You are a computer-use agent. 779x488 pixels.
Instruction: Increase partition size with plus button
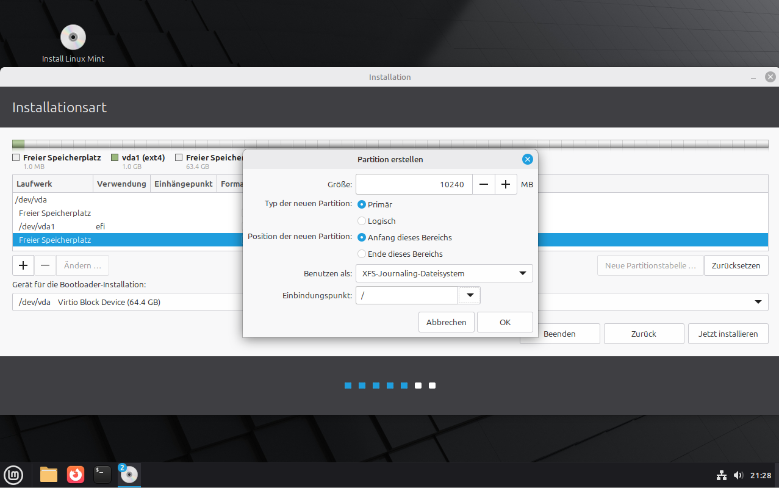(x=506, y=184)
